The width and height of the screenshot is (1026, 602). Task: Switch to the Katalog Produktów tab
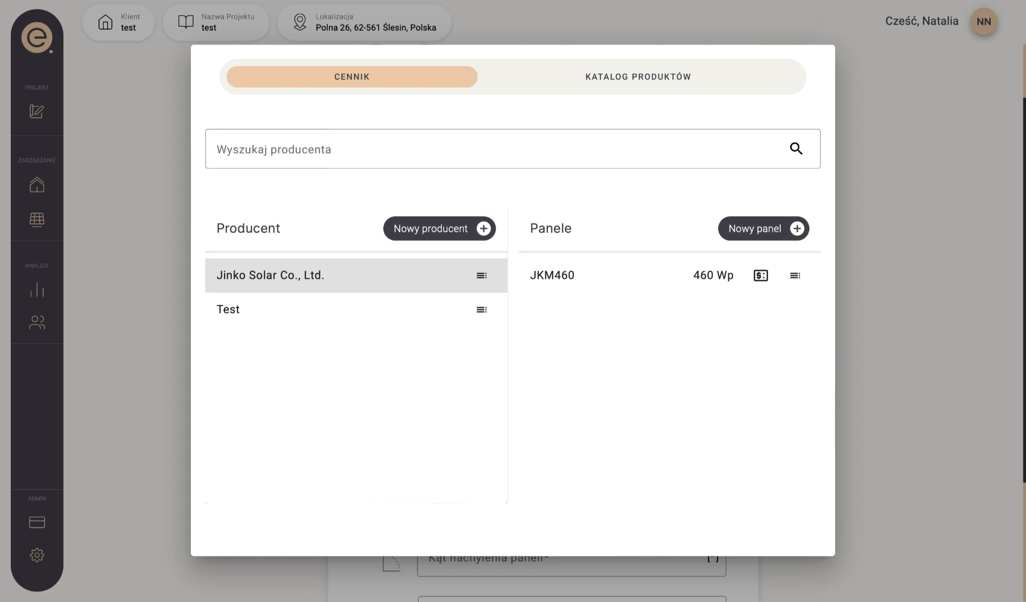(x=638, y=77)
